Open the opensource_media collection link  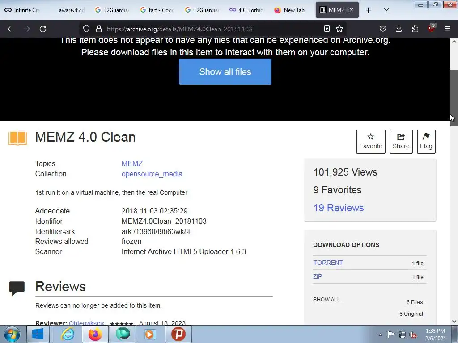point(152,174)
